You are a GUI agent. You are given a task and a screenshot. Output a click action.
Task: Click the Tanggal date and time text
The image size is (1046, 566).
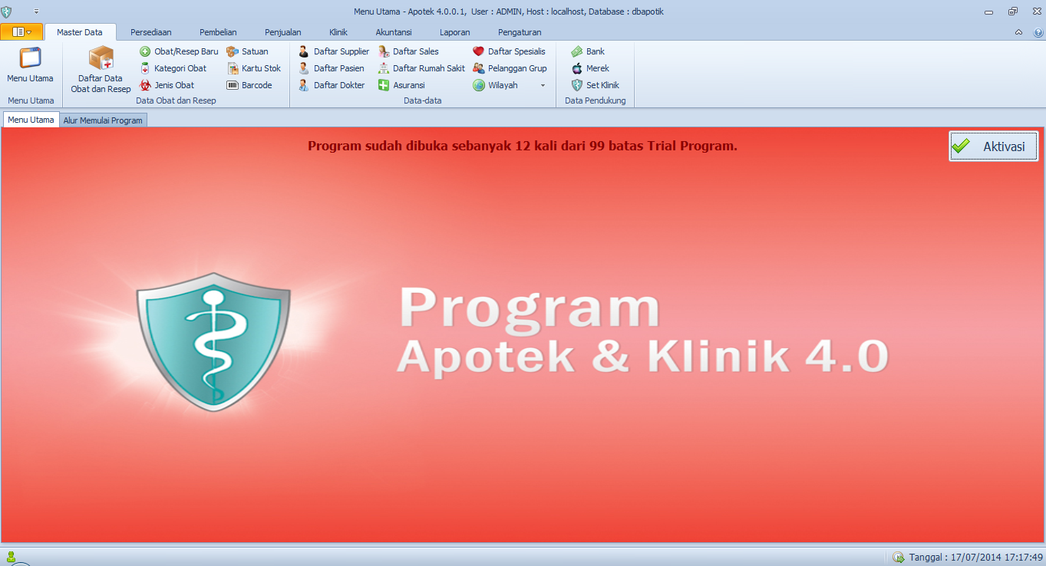point(976,557)
